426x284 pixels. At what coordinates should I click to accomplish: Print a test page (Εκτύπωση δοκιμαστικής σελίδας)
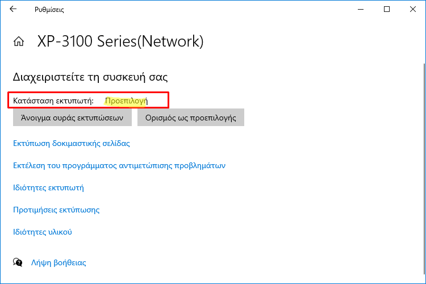[72, 143]
